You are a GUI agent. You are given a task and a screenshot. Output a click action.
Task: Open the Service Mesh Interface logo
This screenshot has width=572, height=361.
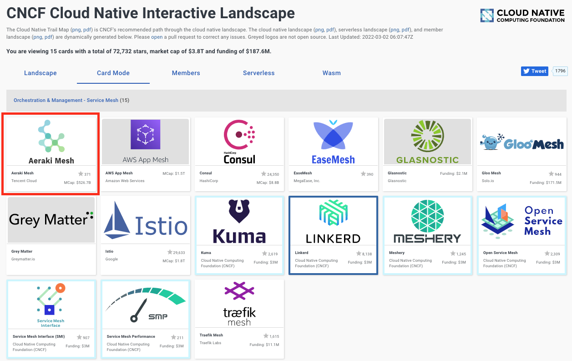(x=51, y=303)
